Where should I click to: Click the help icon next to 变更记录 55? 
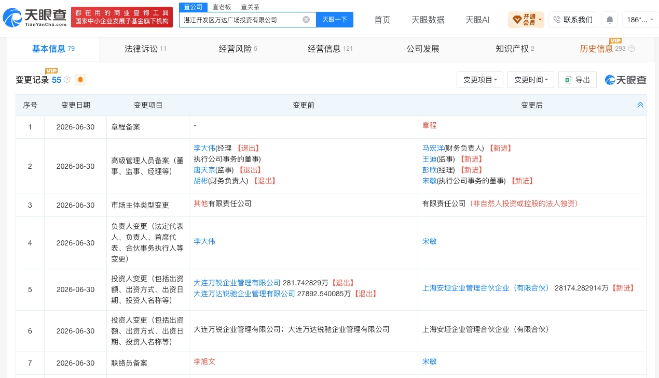(x=67, y=80)
